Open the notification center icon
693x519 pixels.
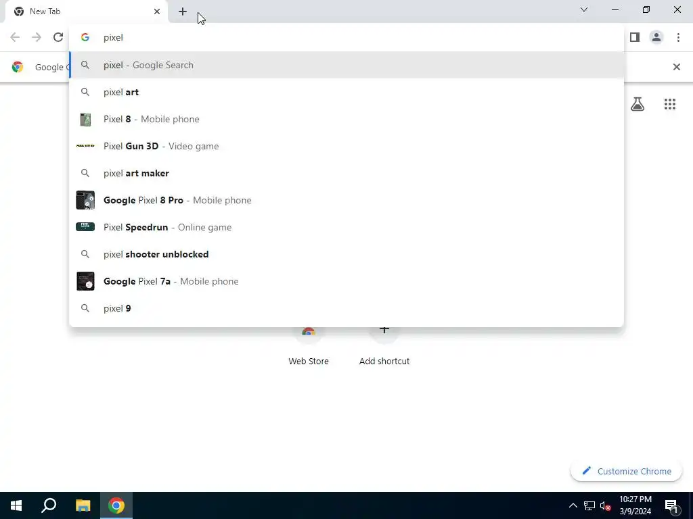[671, 505]
